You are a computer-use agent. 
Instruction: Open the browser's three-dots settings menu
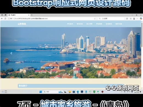tap(137, 19)
